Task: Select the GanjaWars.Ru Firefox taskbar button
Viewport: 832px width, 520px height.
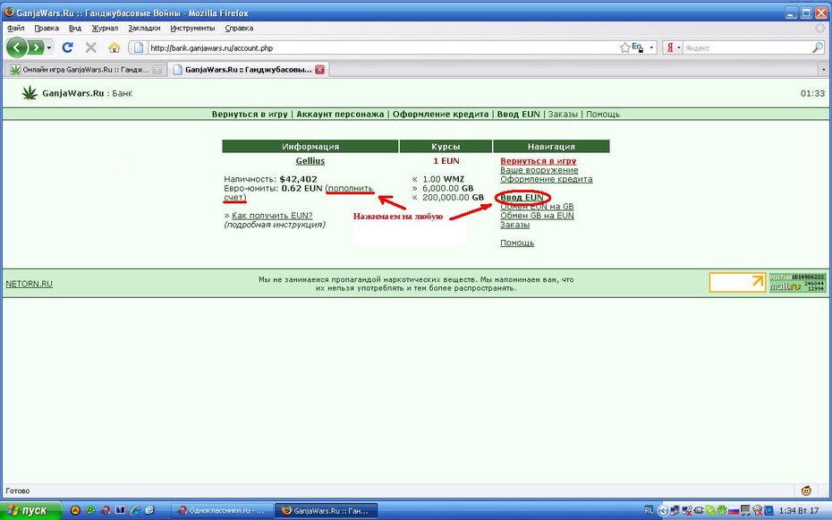Action: coord(327,510)
